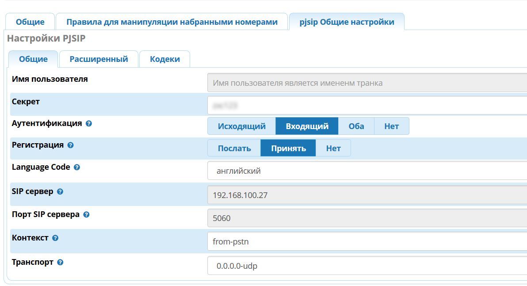Switch to Расширенный sub-tab

99,59
